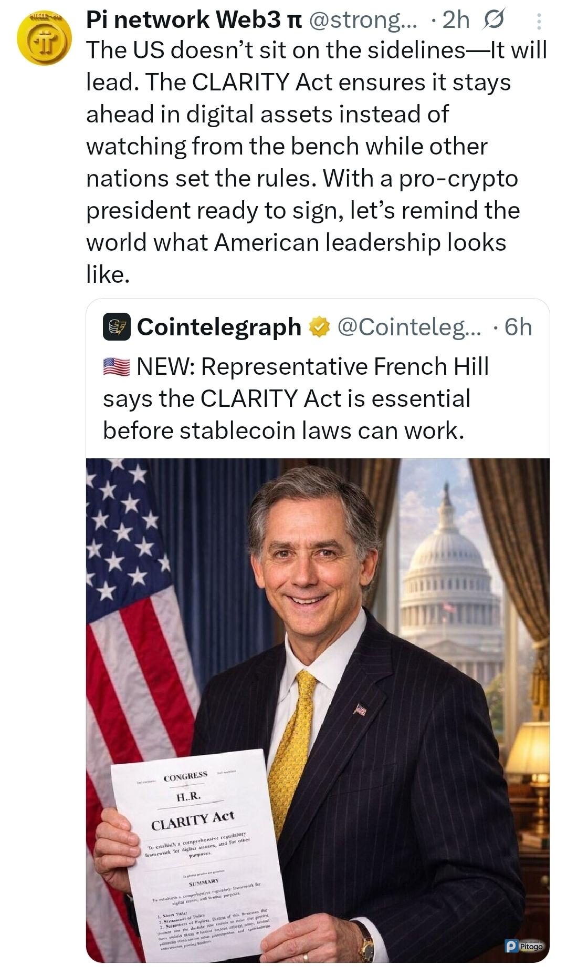Click the US flag emoji
567x975 pixels.
116,366
